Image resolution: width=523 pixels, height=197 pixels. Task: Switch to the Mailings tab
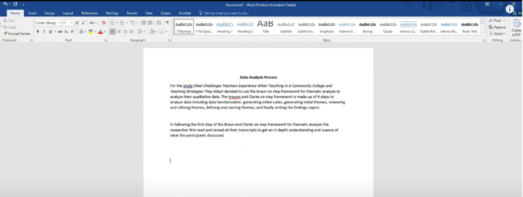(x=112, y=13)
